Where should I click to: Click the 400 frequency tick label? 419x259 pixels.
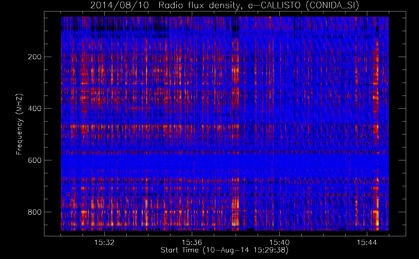point(34,109)
